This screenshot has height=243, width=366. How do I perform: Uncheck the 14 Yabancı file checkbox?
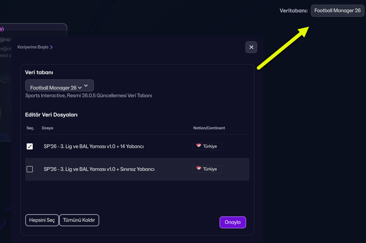(x=30, y=146)
